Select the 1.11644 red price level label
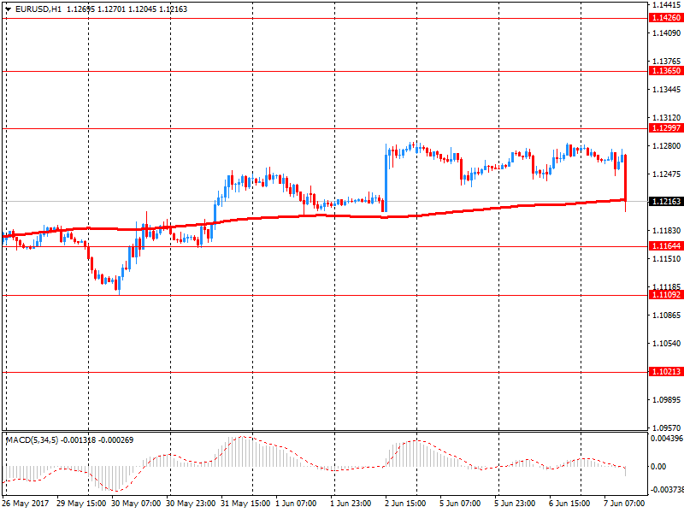This screenshot has height=513, width=684. (x=666, y=246)
